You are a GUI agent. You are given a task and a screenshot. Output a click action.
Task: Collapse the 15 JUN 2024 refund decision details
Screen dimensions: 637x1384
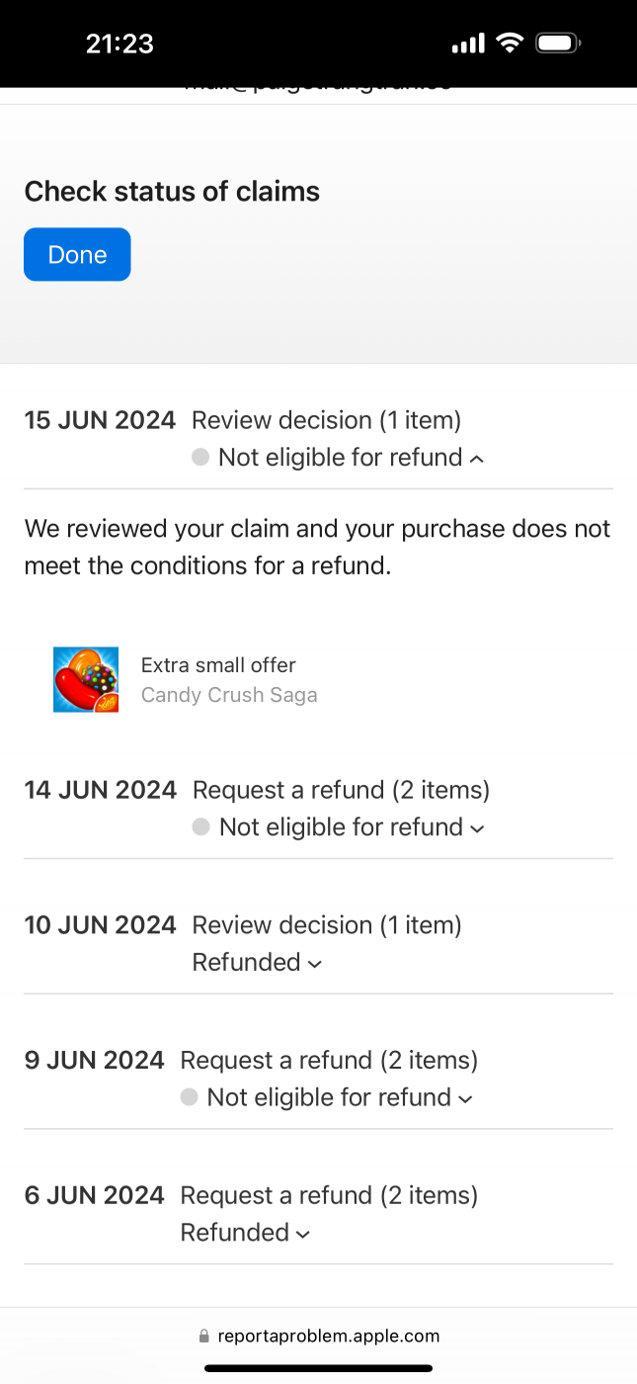(x=477, y=458)
